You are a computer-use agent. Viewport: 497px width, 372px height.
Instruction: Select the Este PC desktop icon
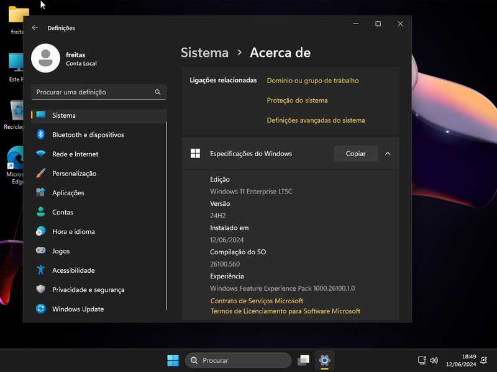(16, 67)
